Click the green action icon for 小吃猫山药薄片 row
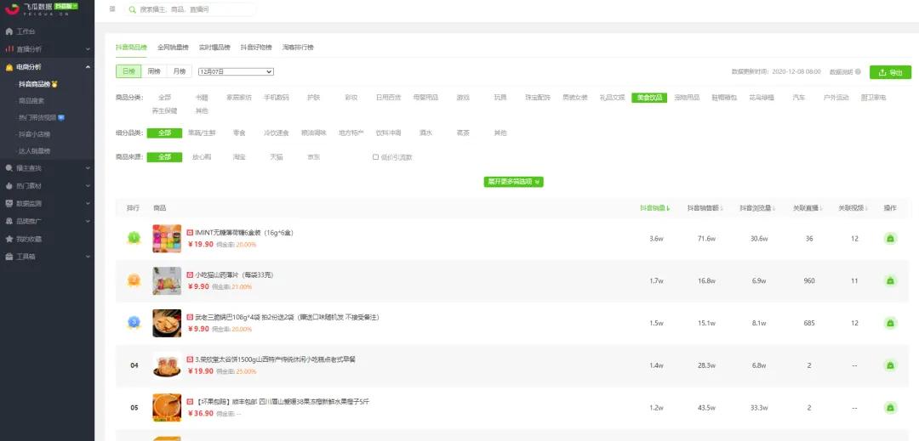 click(x=890, y=280)
